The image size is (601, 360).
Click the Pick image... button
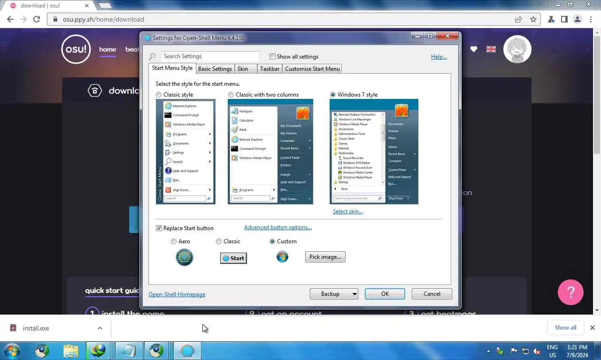(325, 257)
